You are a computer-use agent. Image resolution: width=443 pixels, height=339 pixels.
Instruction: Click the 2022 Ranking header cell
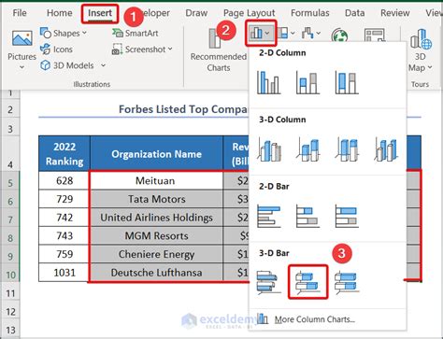(64, 154)
